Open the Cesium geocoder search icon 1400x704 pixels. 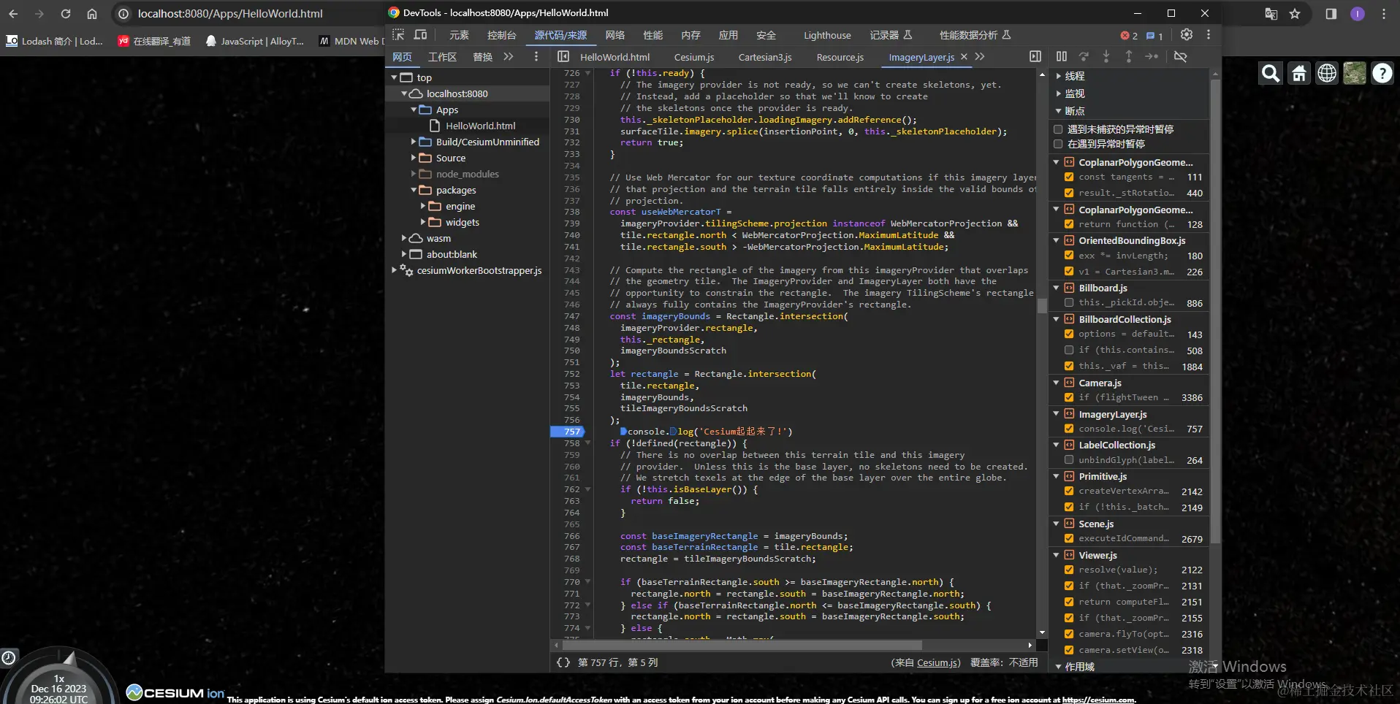[1271, 73]
